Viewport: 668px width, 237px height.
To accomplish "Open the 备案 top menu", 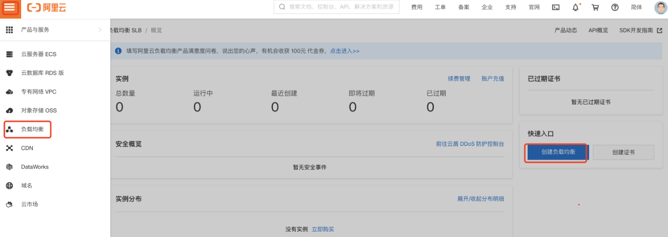I will [464, 7].
